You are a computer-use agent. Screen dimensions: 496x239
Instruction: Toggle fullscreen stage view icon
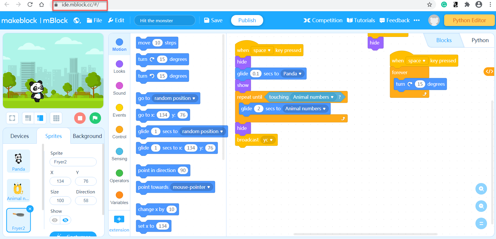(x=12, y=118)
